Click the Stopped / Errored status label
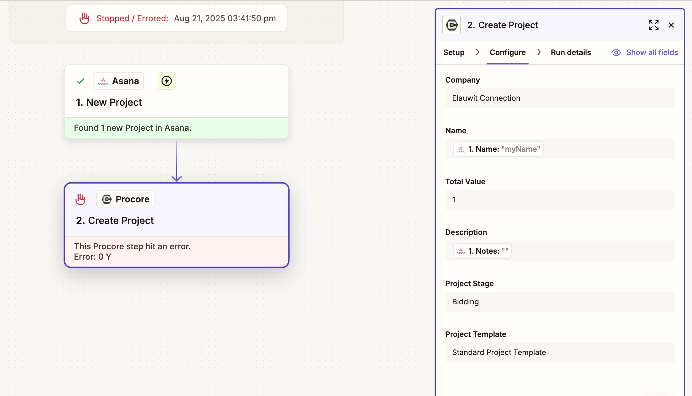The width and height of the screenshot is (692, 396). 132,18
